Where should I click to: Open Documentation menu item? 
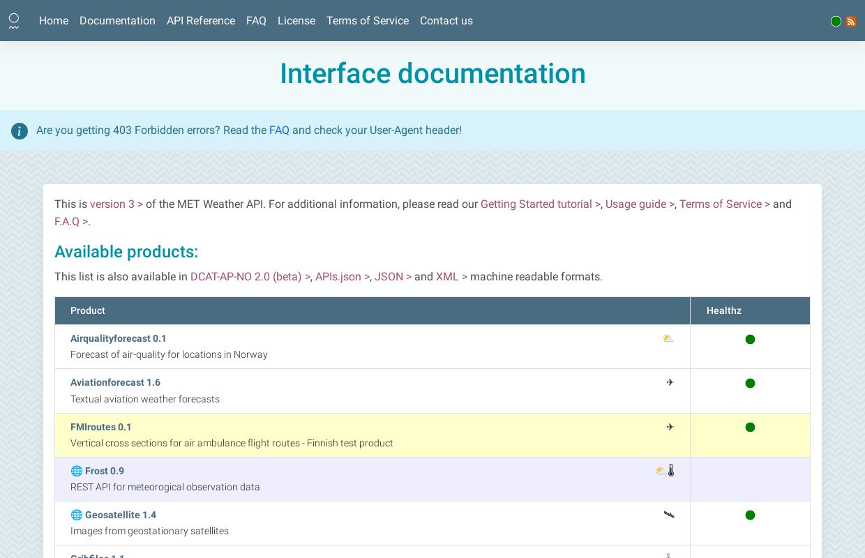117,21
